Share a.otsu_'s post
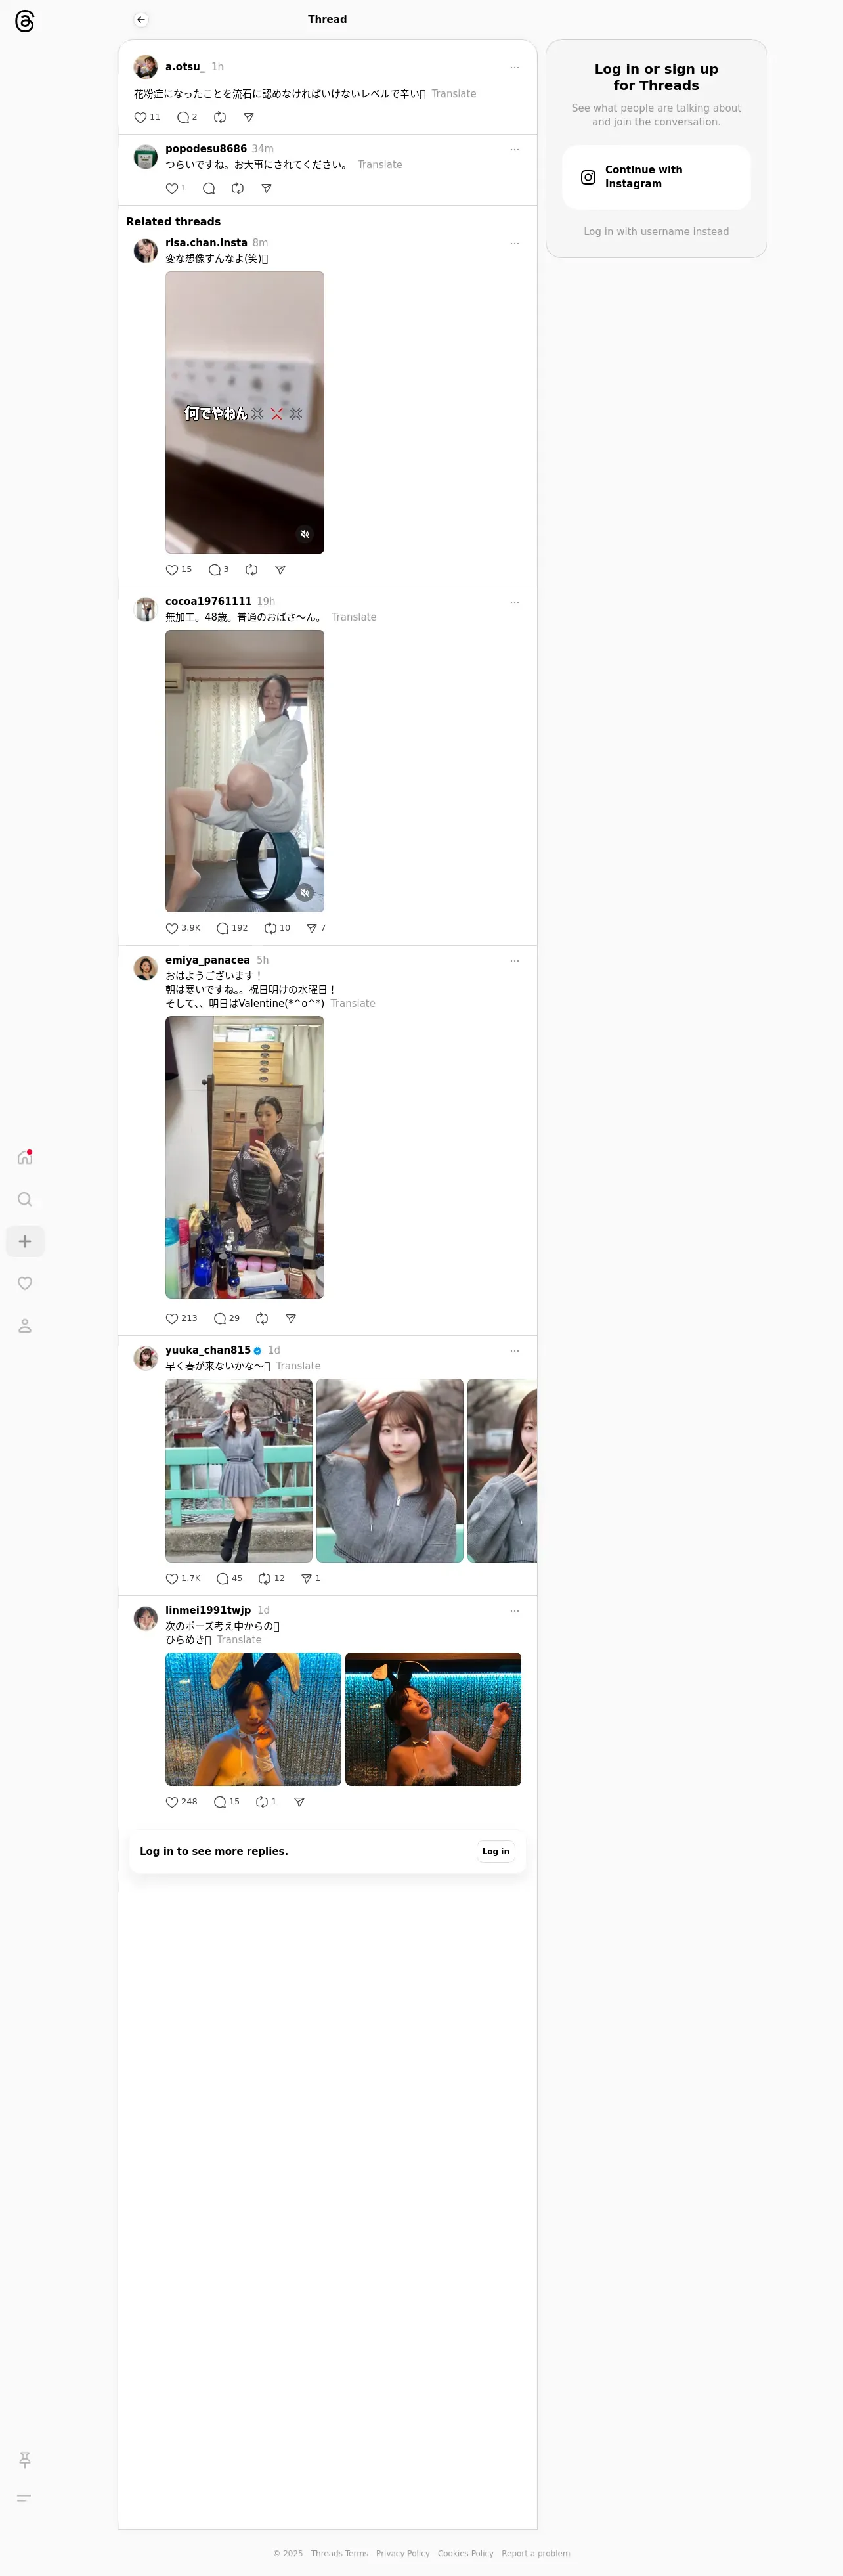The width and height of the screenshot is (843, 2576). tap(249, 117)
